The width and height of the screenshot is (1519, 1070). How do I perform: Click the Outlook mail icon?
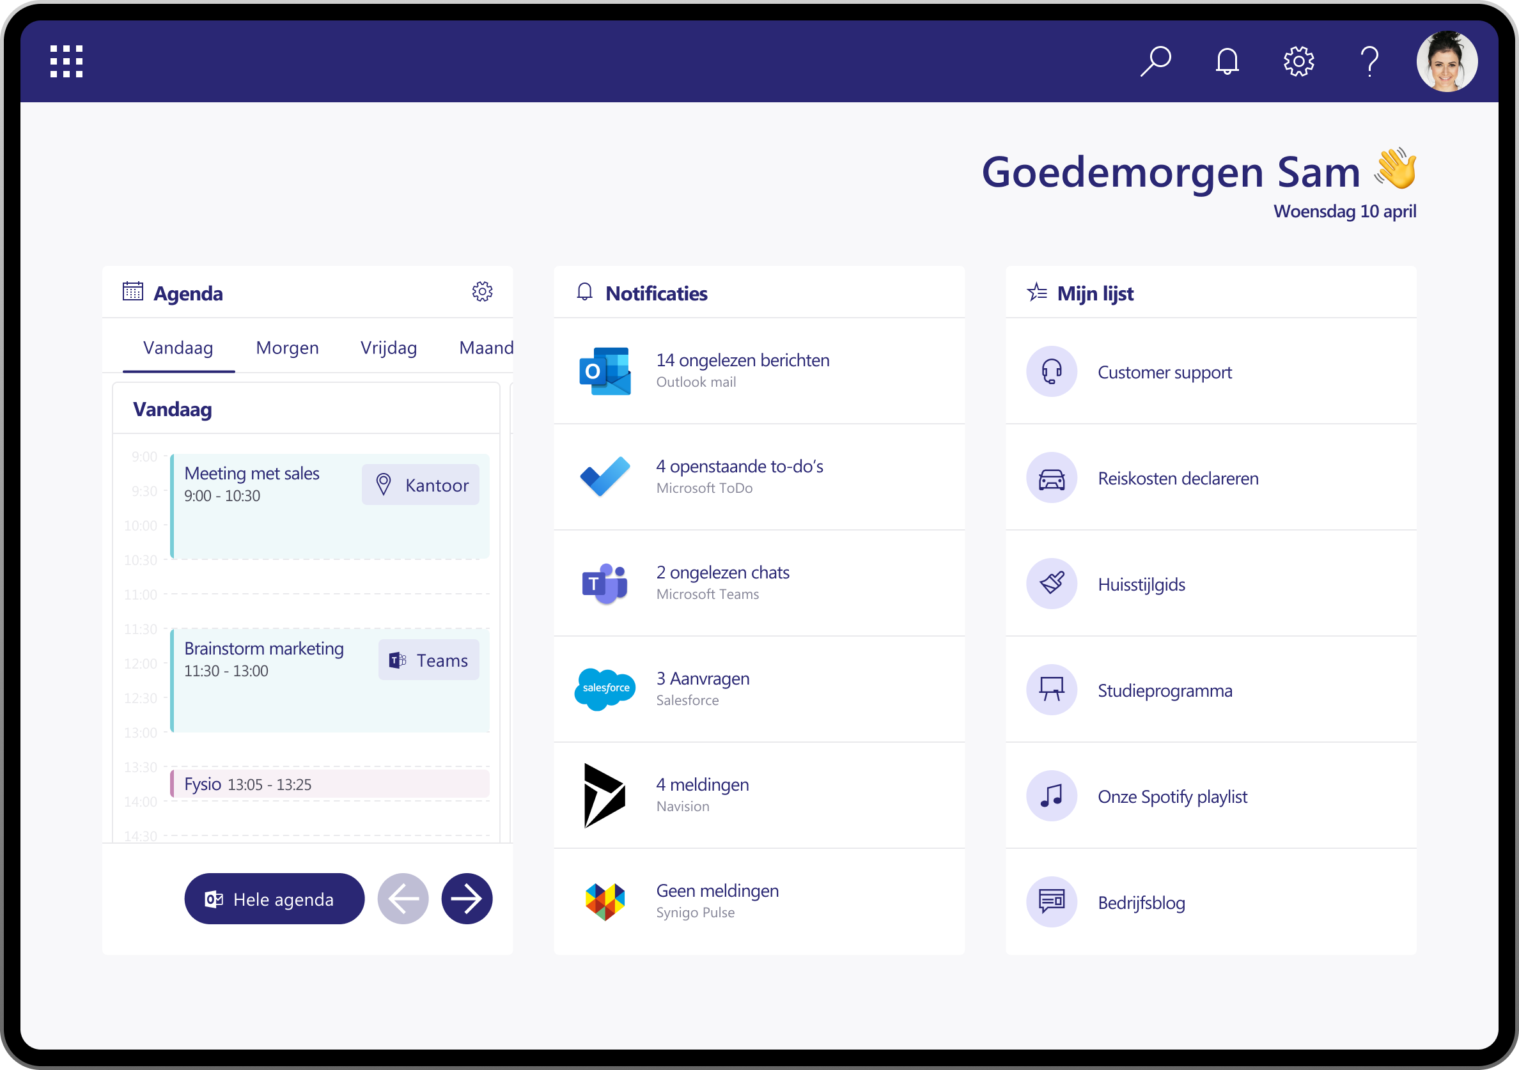point(605,371)
